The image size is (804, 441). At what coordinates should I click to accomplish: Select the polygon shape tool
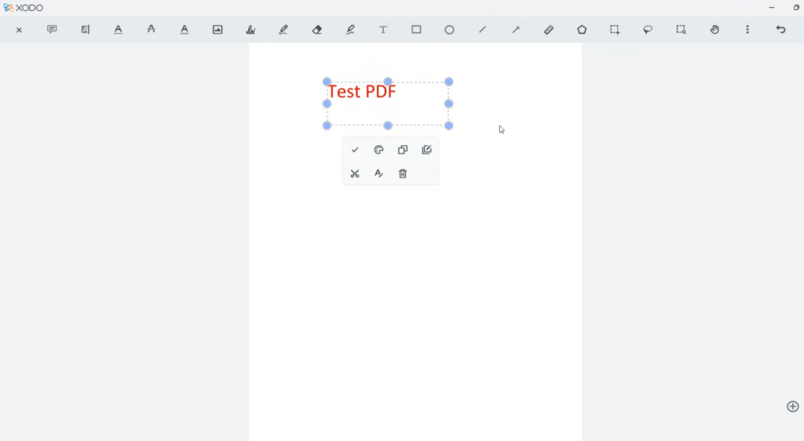(582, 30)
